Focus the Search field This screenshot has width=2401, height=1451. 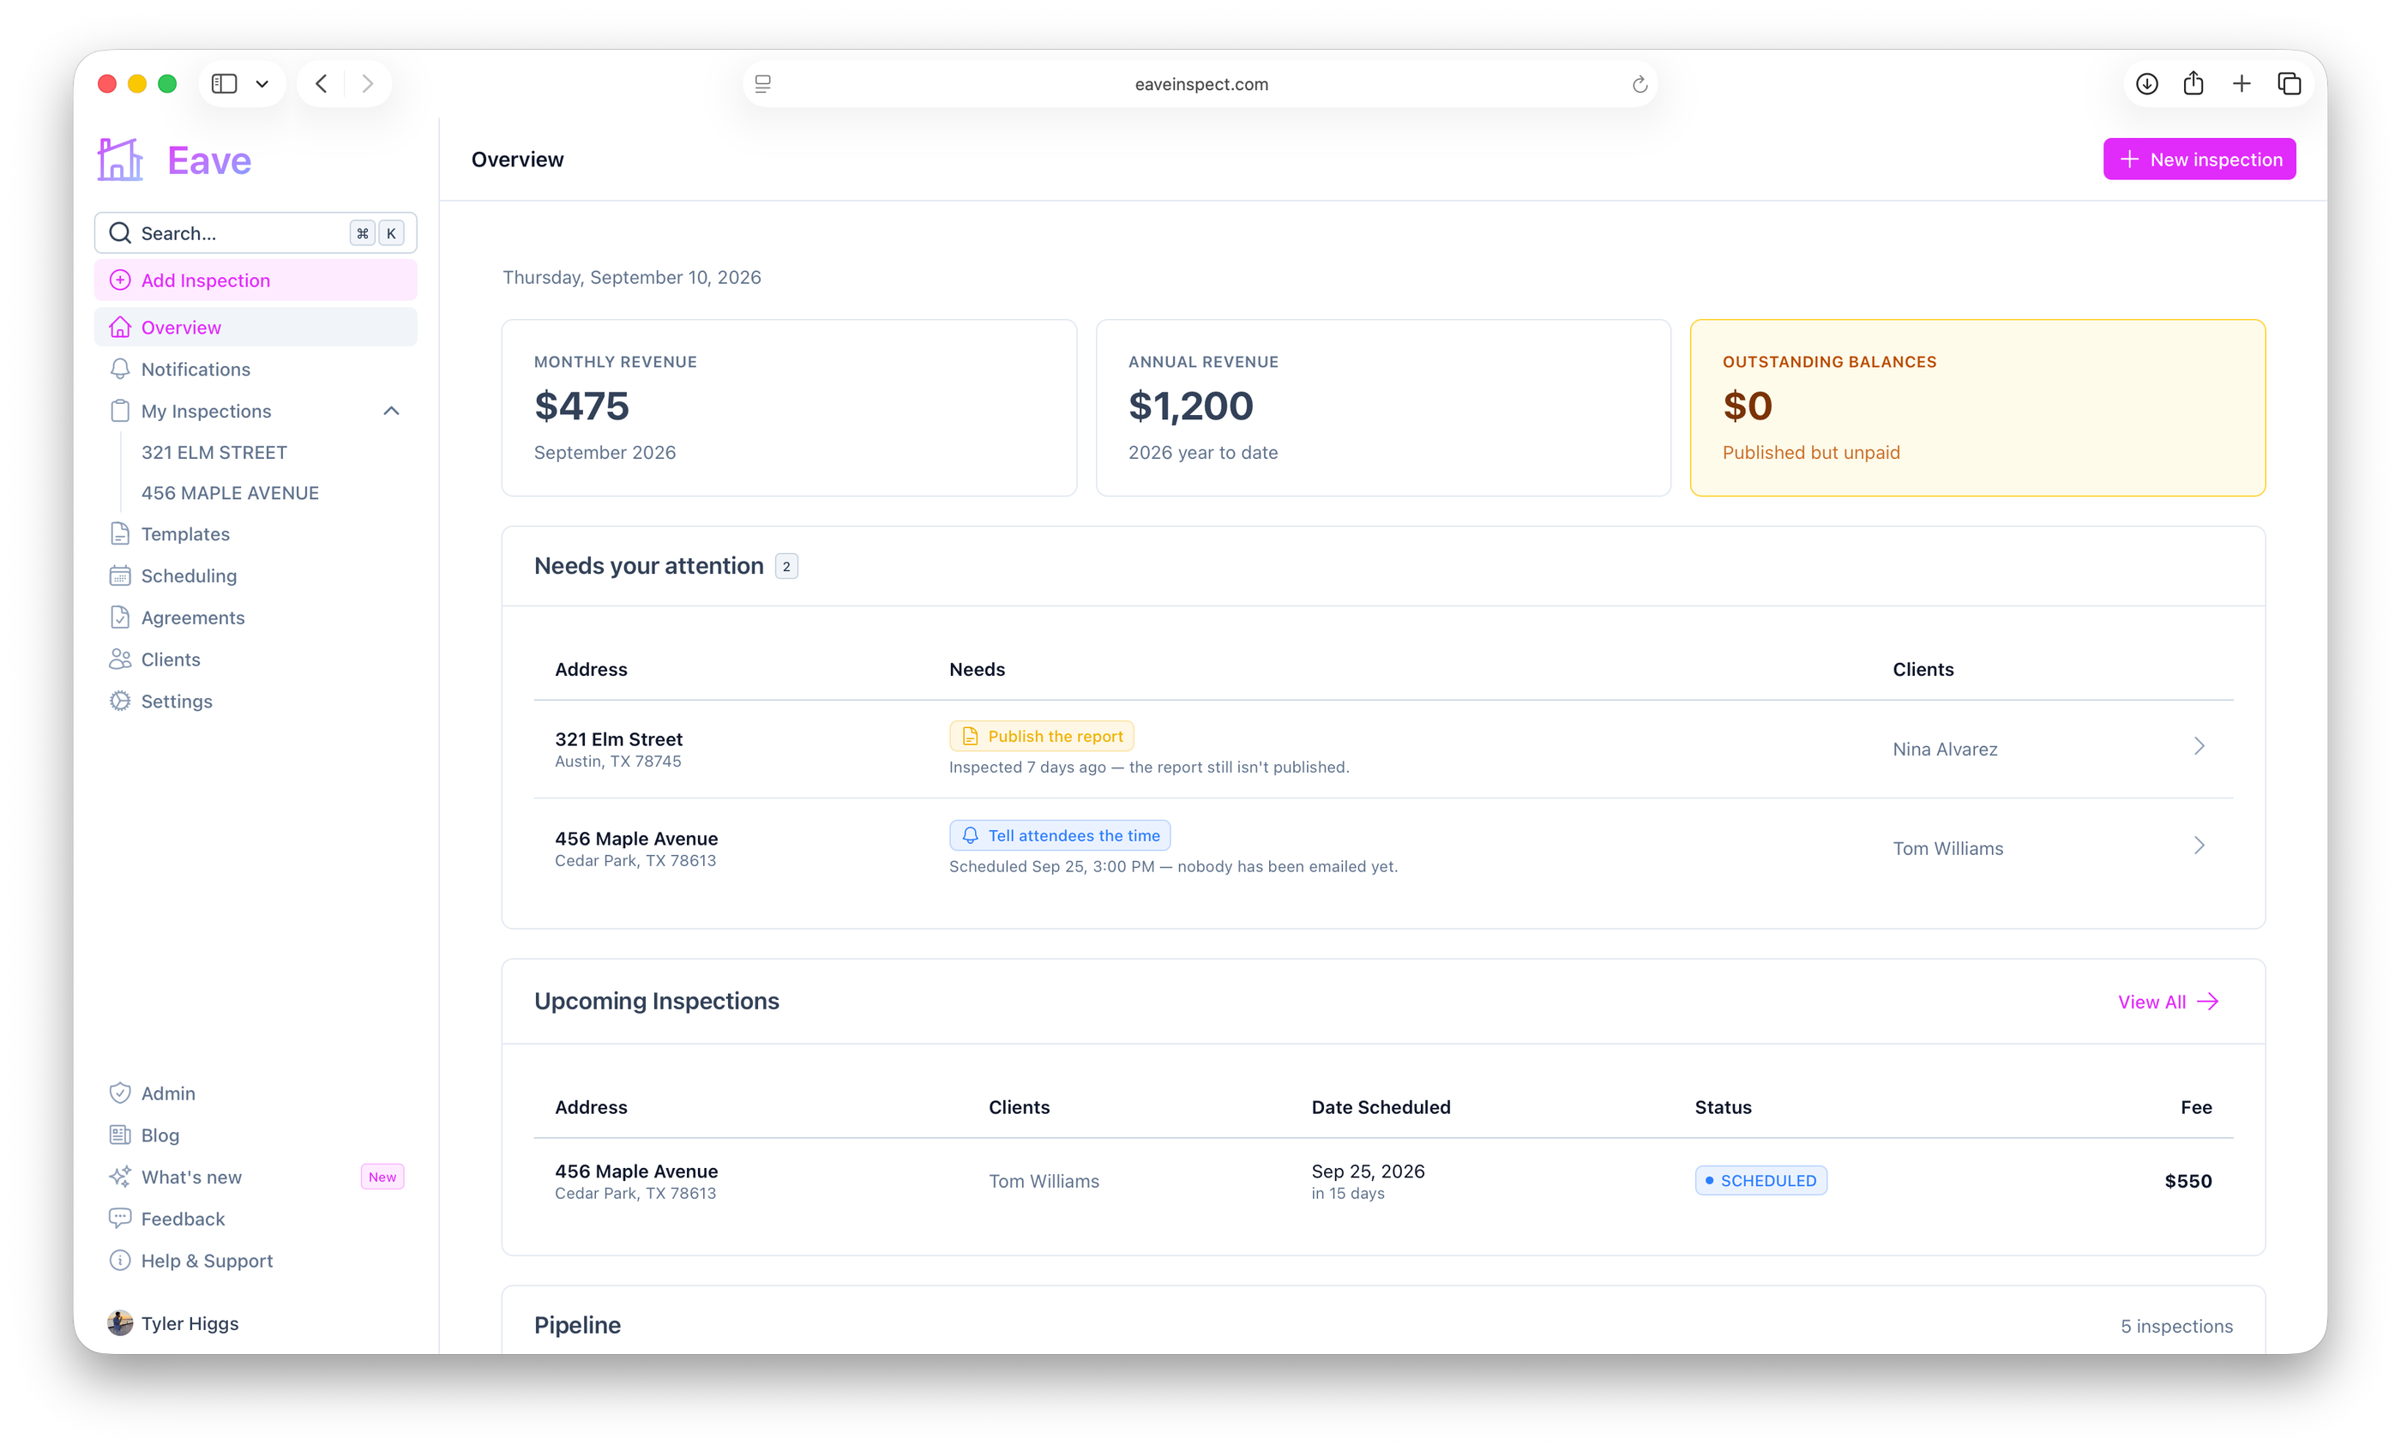pyautogui.click(x=256, y=233)
